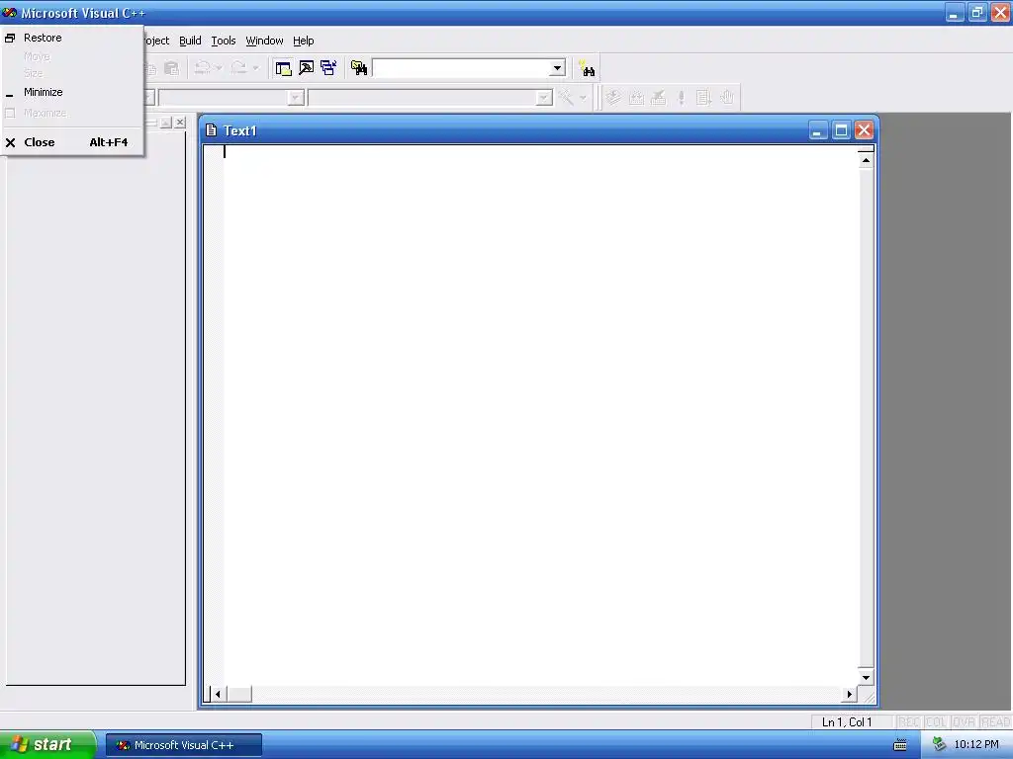Click the Safely Remove Hardware tray icon
Viewport: 1013px width, 759px height.
click(x=940, y=745)
